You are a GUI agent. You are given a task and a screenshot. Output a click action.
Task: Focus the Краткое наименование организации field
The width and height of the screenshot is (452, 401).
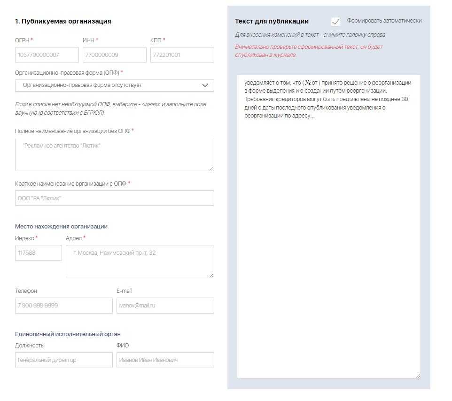[x=114, y=198]
